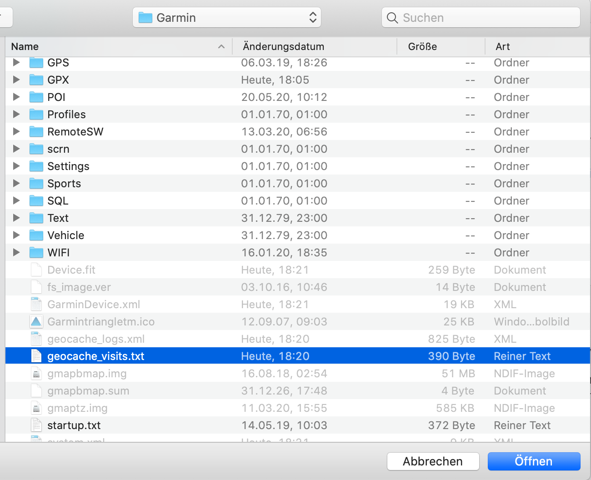Click the geocache_logs.xml file icon

(x=36, y=339)
